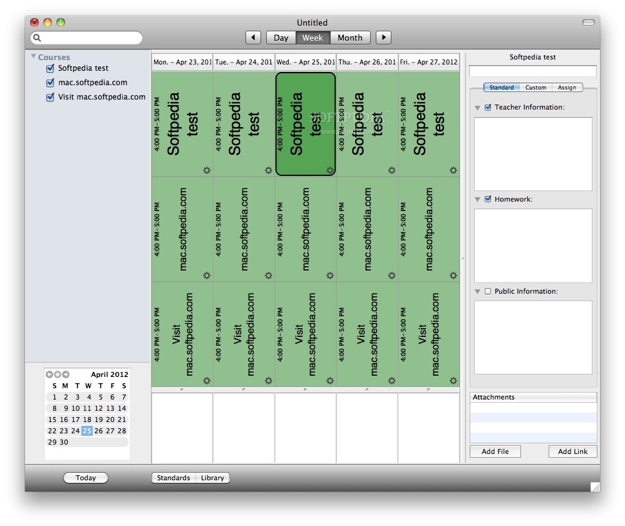Go to next week with right arrow
This screenshot has width=625, height=526.
[383, 38]
